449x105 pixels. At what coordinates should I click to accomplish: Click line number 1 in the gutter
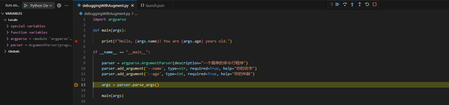tap(84, 20)
